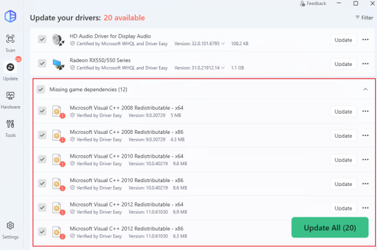
Task: Click the green Update All (20) button
Action: coord(330,227)
